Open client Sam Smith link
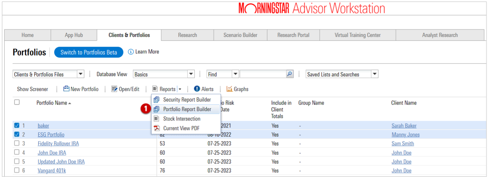This screenshot has width=488, height=177. [403, 144]
